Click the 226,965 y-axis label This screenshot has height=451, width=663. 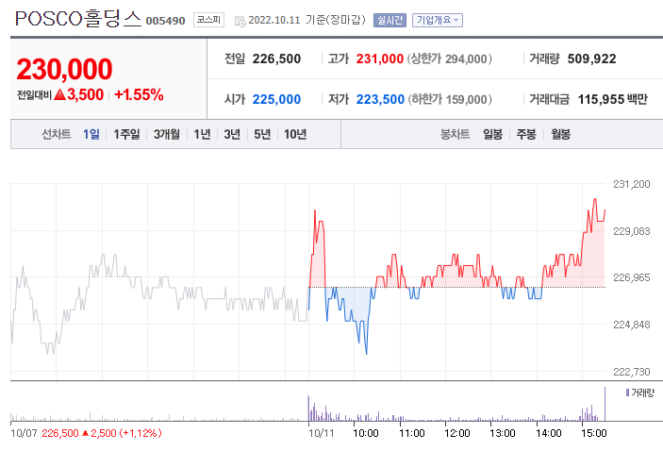coord(631,277)
